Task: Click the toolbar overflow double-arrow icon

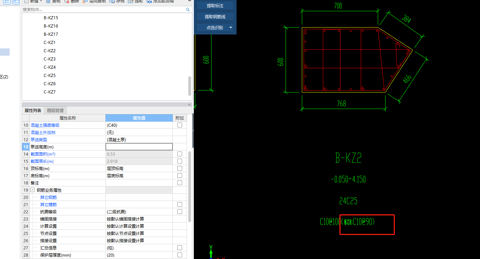Action: [189, 1]
